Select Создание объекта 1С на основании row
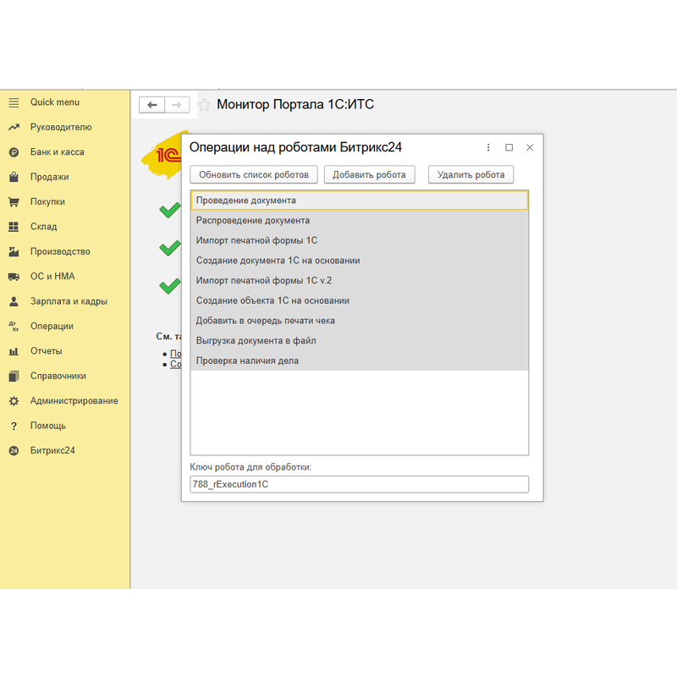The image size is (677, 677). pyautogui.click(x=359, y=301)
